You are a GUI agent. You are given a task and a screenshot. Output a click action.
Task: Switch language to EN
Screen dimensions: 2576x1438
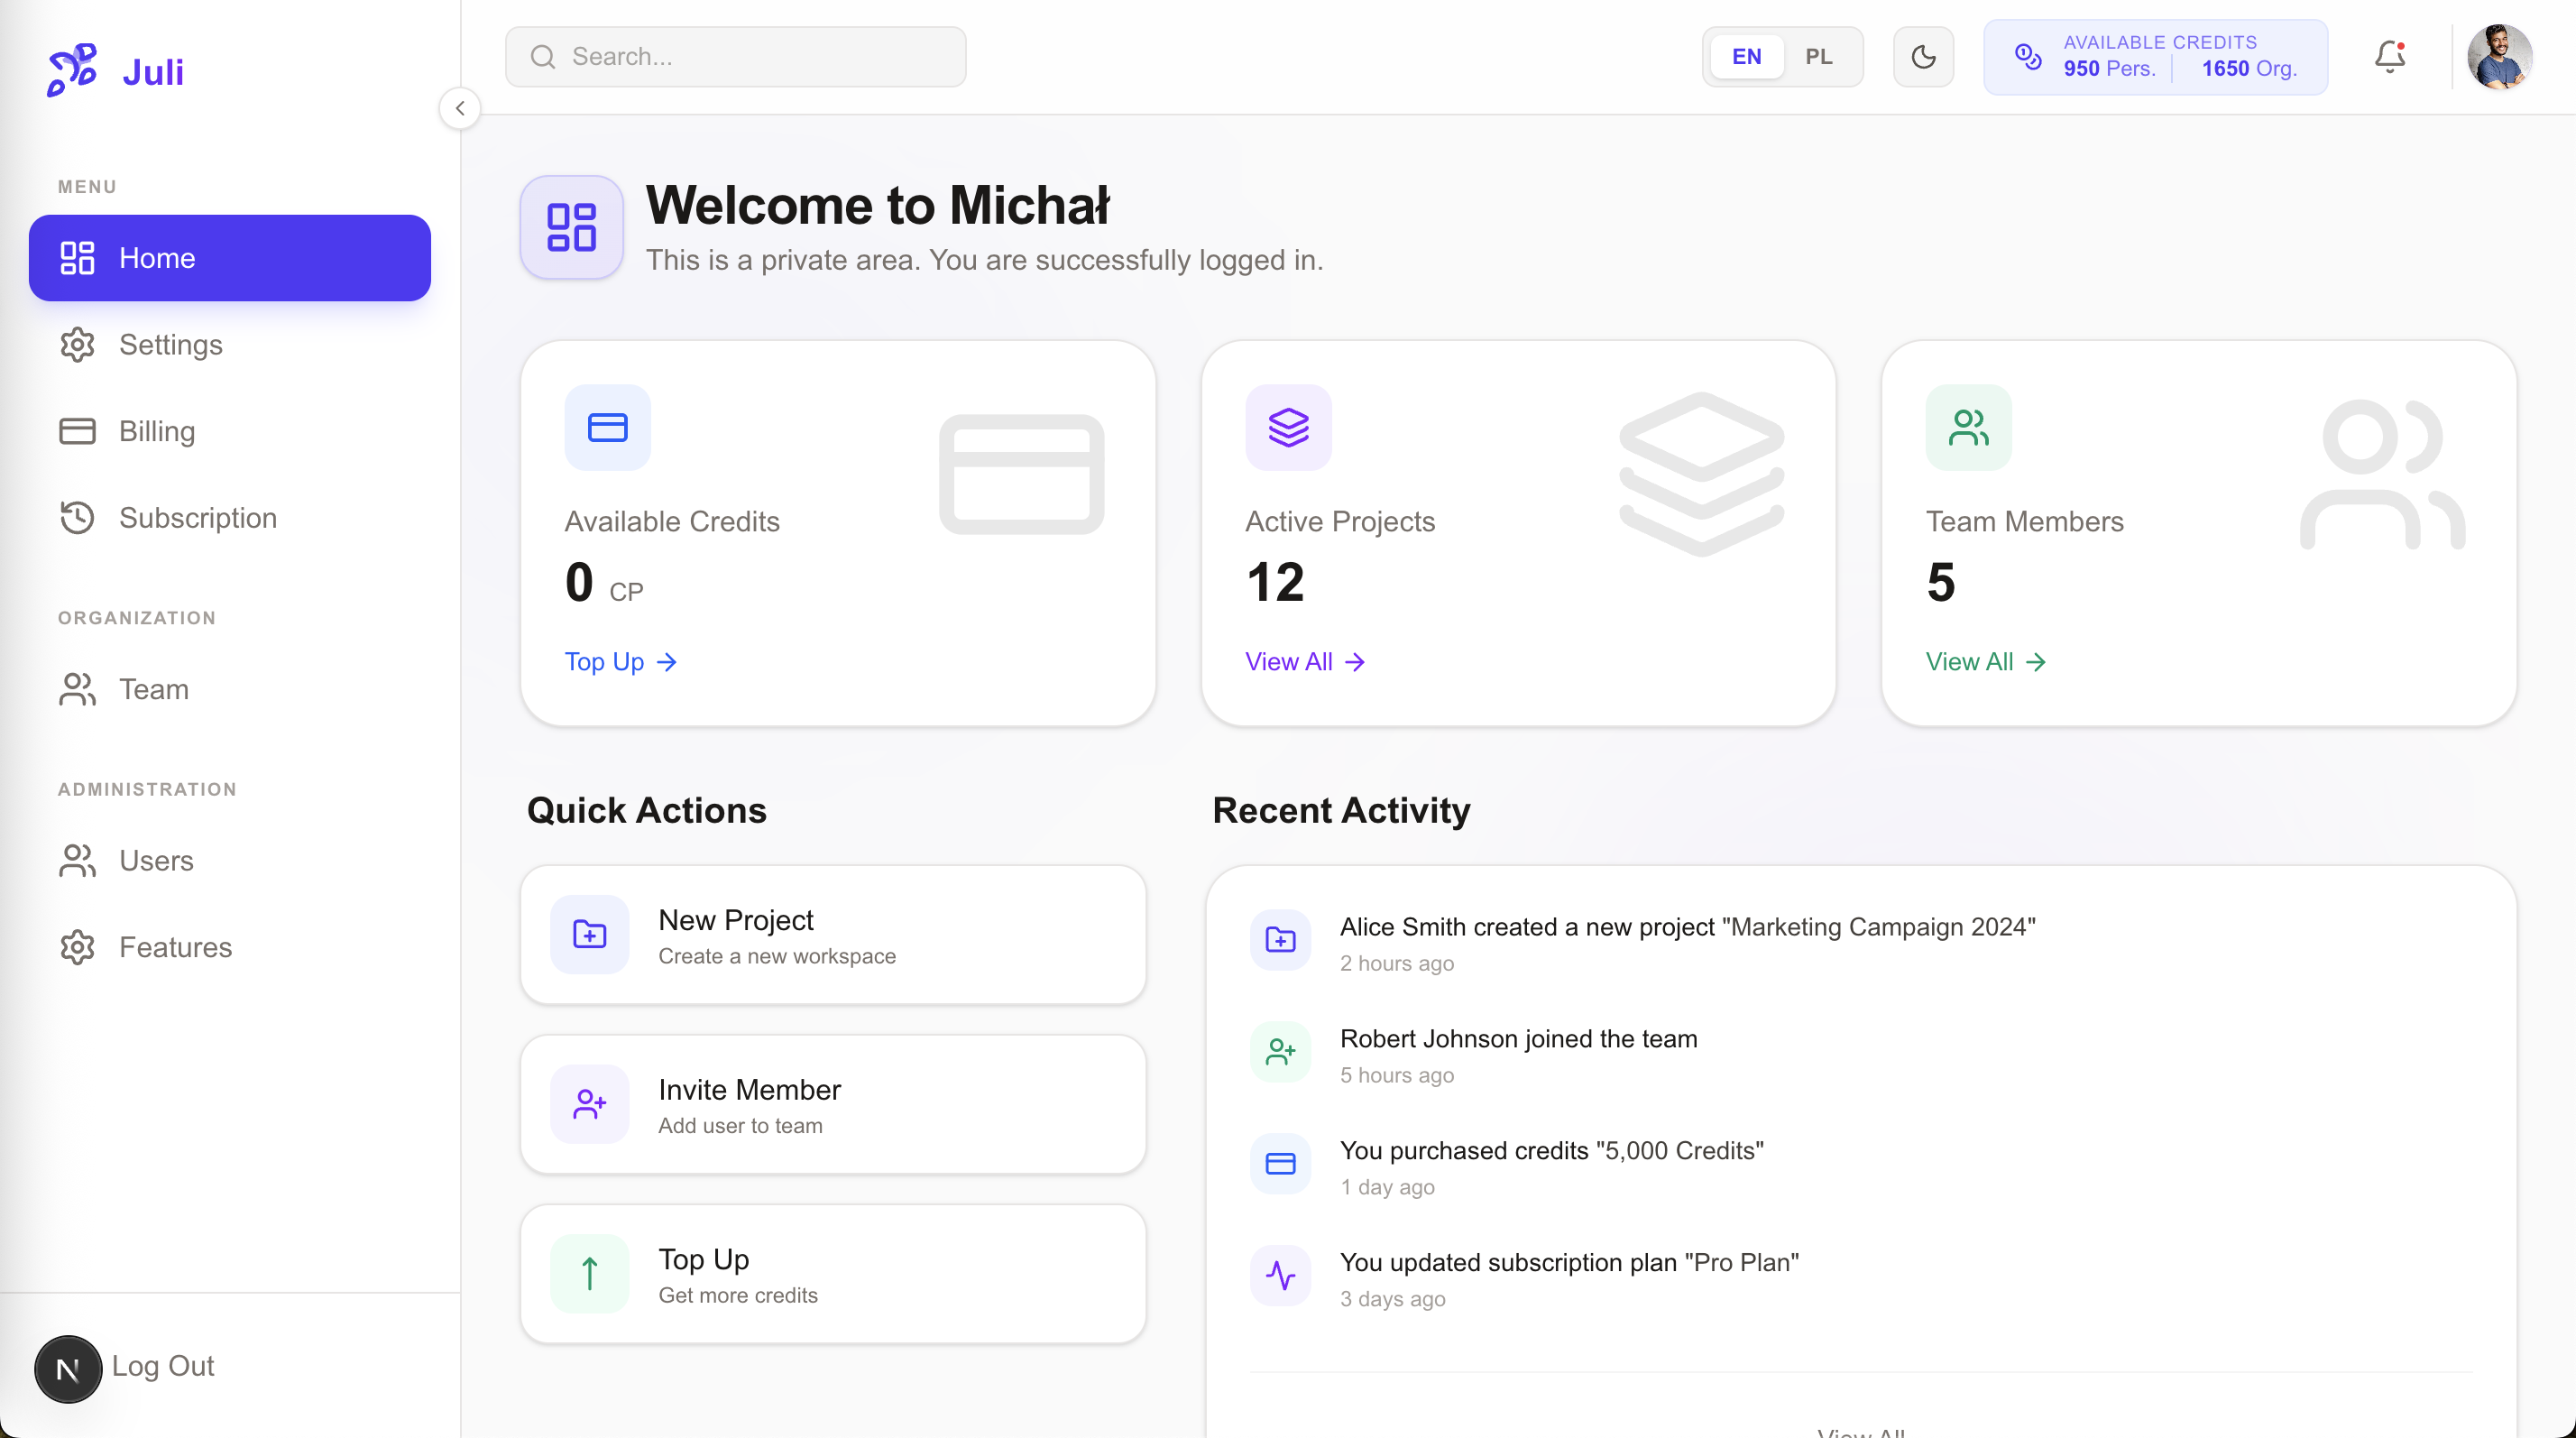coord(1746,57)
